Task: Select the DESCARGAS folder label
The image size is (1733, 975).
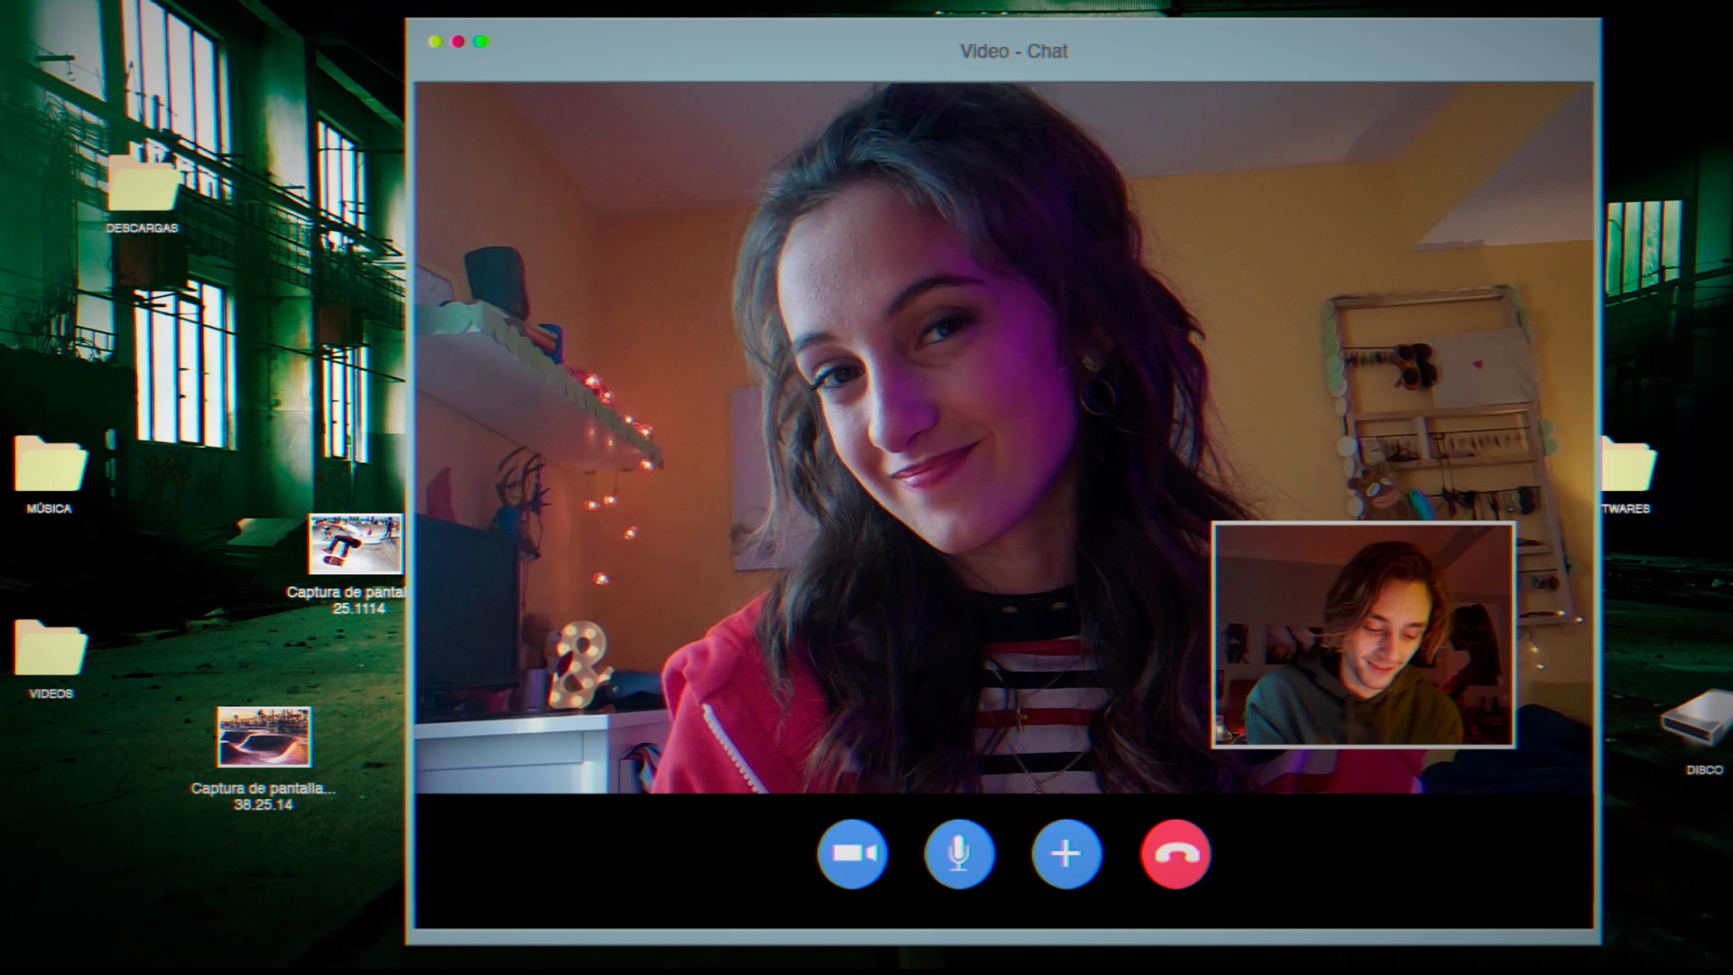Action: 142,228
